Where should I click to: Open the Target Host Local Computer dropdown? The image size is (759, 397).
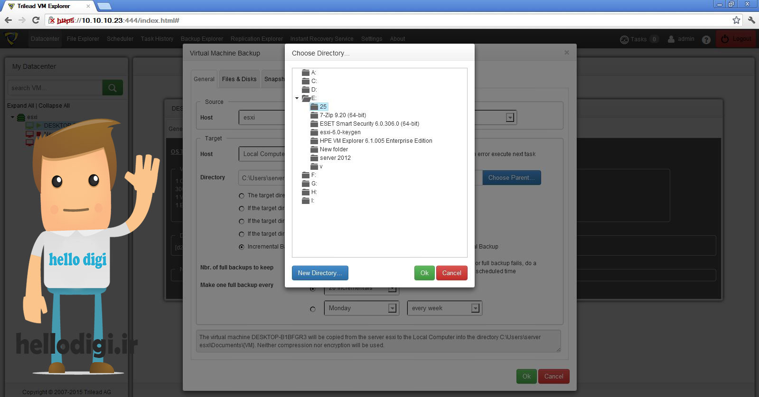pyautogui.click(x=262, y=154)
